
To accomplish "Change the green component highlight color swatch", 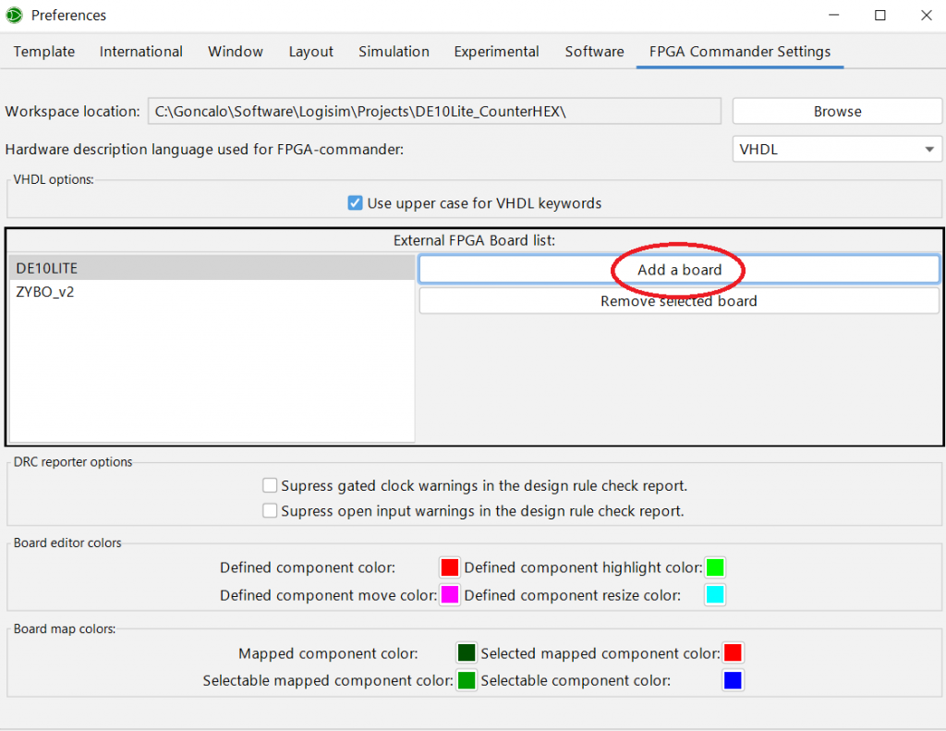I will pyautogui.click(x=715, y=567).
